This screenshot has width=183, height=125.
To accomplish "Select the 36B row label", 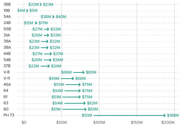I will coord(7,5).
